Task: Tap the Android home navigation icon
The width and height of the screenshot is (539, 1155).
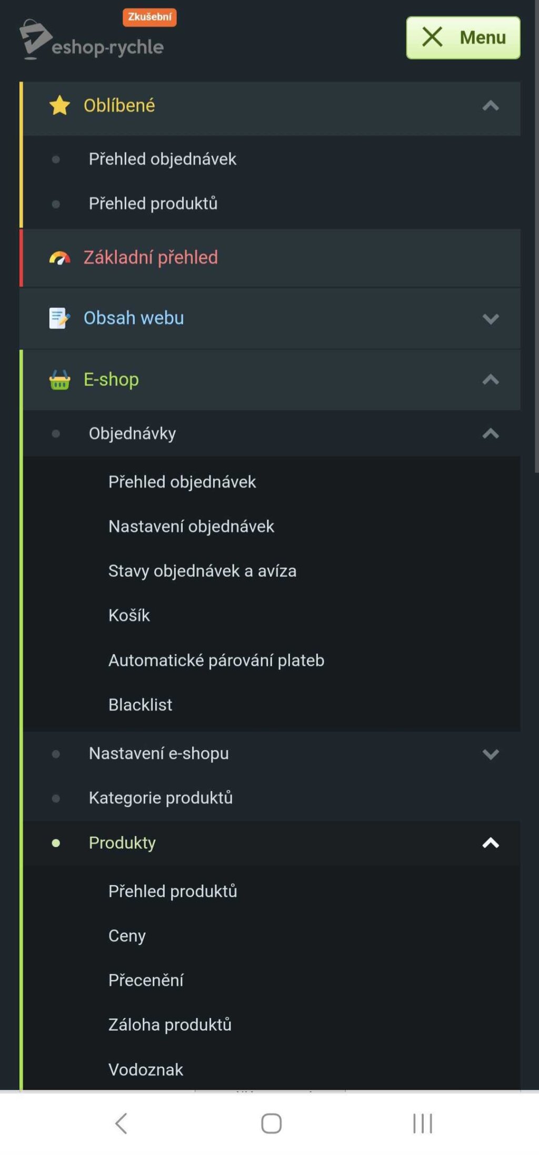Action: click(x=271, y=1123)
